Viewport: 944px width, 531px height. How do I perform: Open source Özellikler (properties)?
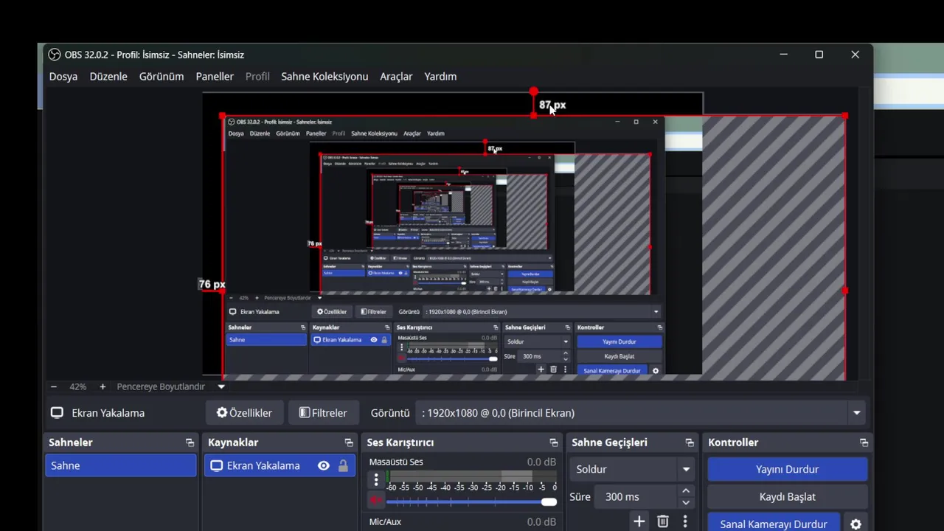click(x=244, y=413)
